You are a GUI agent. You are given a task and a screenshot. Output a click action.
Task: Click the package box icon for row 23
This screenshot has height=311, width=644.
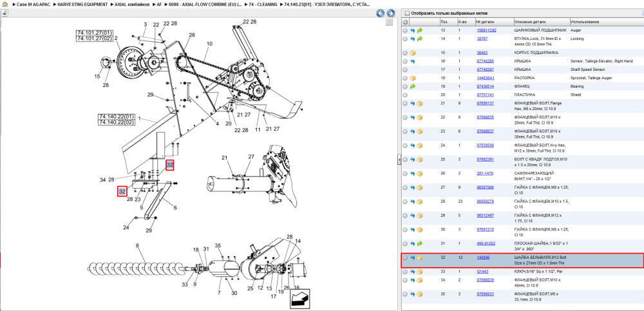(420, 131)
